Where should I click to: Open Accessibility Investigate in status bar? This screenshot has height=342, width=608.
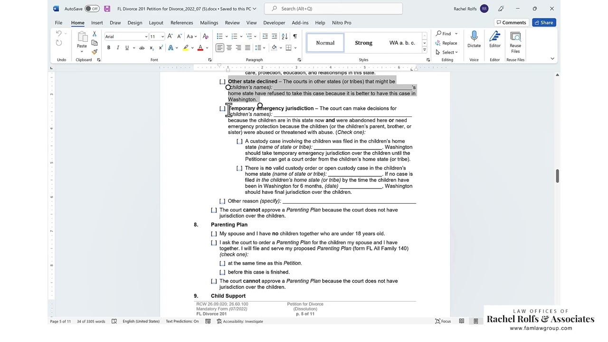(x=240, y=322)
